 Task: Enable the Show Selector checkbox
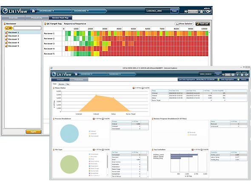[177, 24]
